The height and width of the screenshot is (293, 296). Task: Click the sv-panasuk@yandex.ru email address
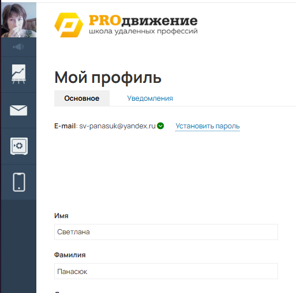(117, 126)
